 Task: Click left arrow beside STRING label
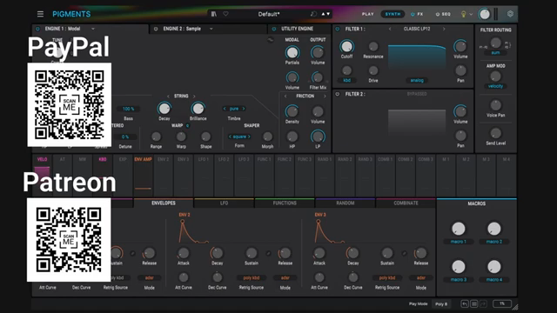pyautogui.click(x=168, y=97)
